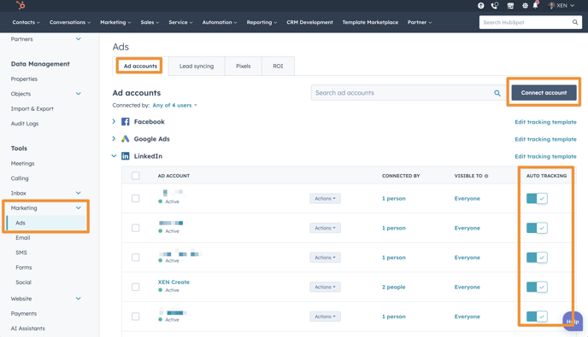Toggle auto tracking on the first LinkedIn account row
Viewport: 588px width, 337px height.
click(x=537, y=199)
